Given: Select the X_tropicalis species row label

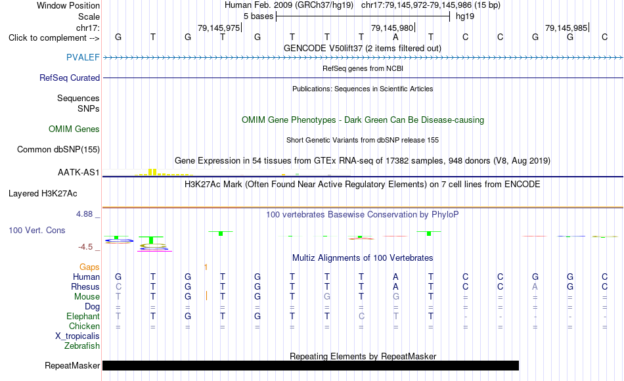Looking at the screenshot, I should [x=78, y=336].
